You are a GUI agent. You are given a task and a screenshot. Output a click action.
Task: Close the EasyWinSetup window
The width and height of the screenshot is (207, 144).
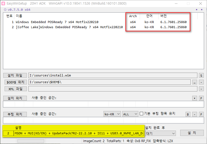click(x=200, y=3)
